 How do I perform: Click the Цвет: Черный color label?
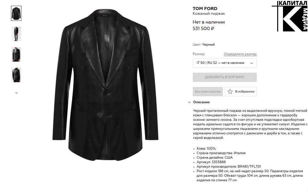203,45
